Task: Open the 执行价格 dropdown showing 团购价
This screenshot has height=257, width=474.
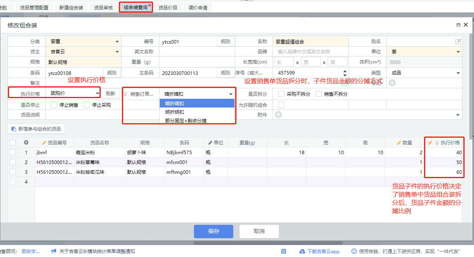Action: (74, 93)
